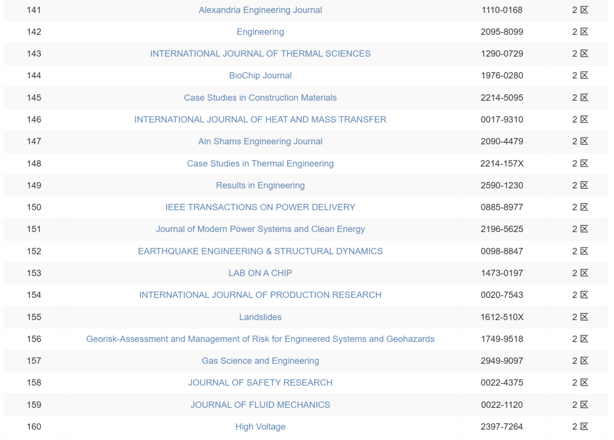This screenshot has height=440, width=614.
Task: Select ISSN 1110-0168
Action: [501, 10]
